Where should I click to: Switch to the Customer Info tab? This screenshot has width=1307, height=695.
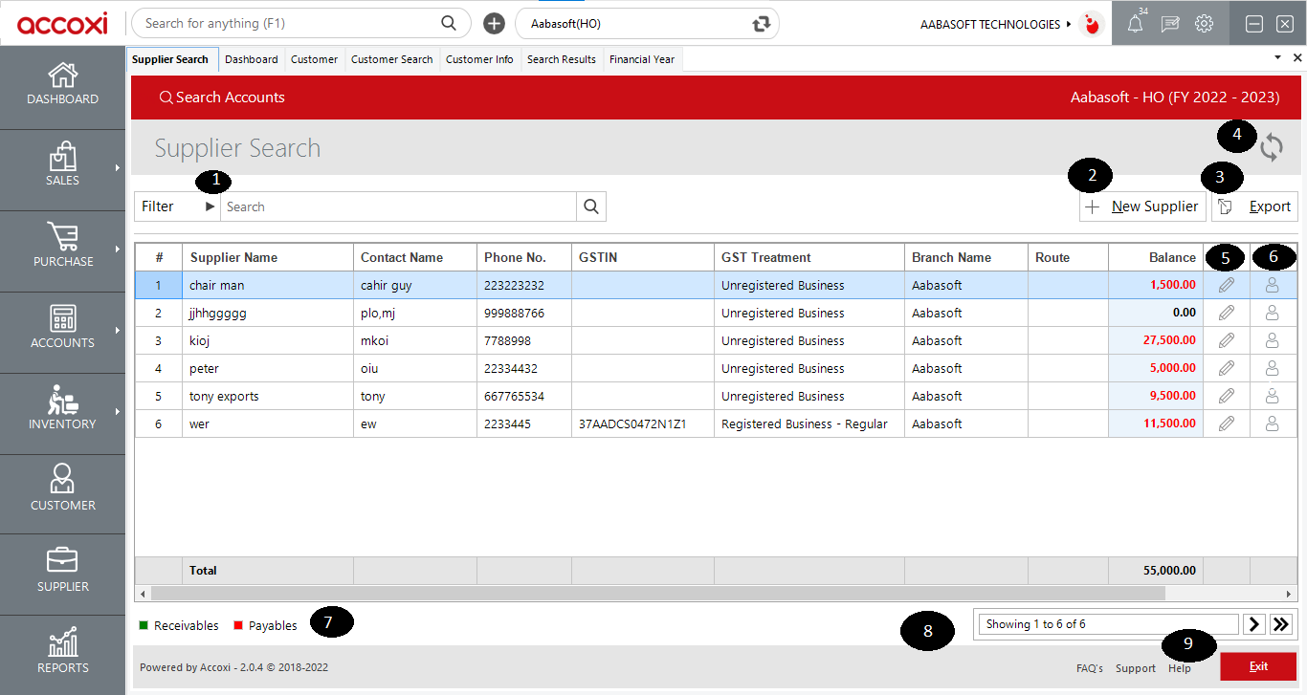(x=479, y=59)
